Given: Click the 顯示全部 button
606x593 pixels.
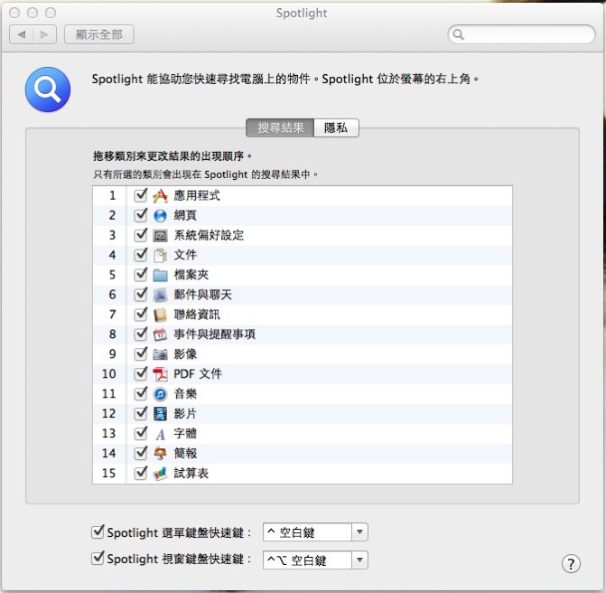Looking at the screenshot, I should (x=99, y=34).
